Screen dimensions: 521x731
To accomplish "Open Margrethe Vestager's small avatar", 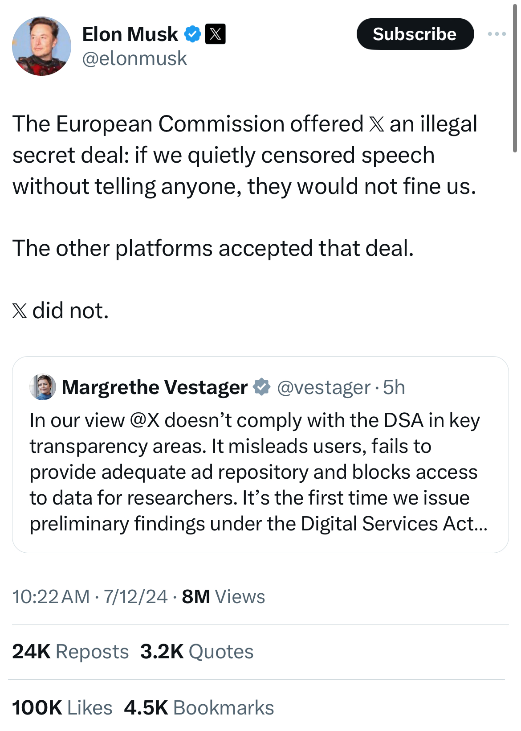I will [x=43, y=387].
